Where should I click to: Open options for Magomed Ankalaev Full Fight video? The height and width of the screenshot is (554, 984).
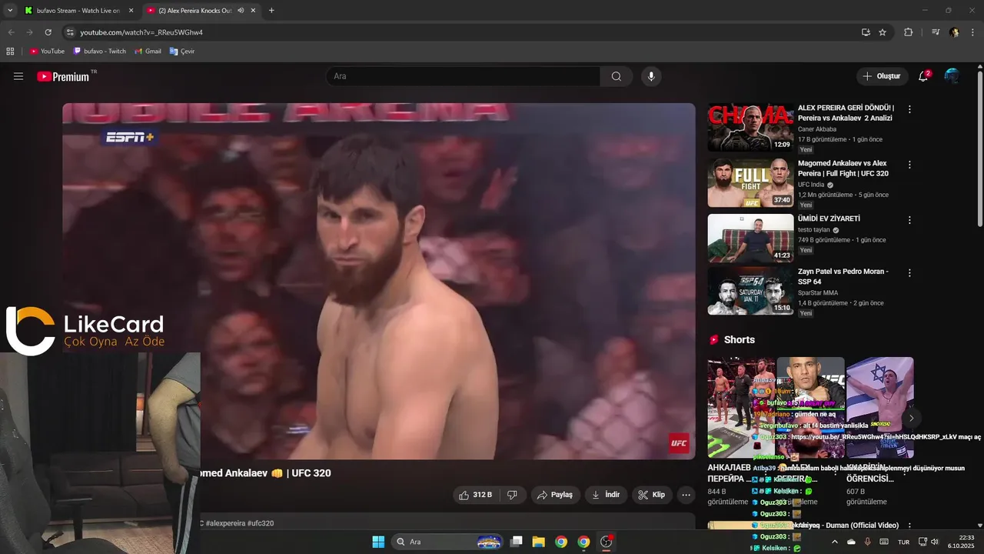coord(909,165)
